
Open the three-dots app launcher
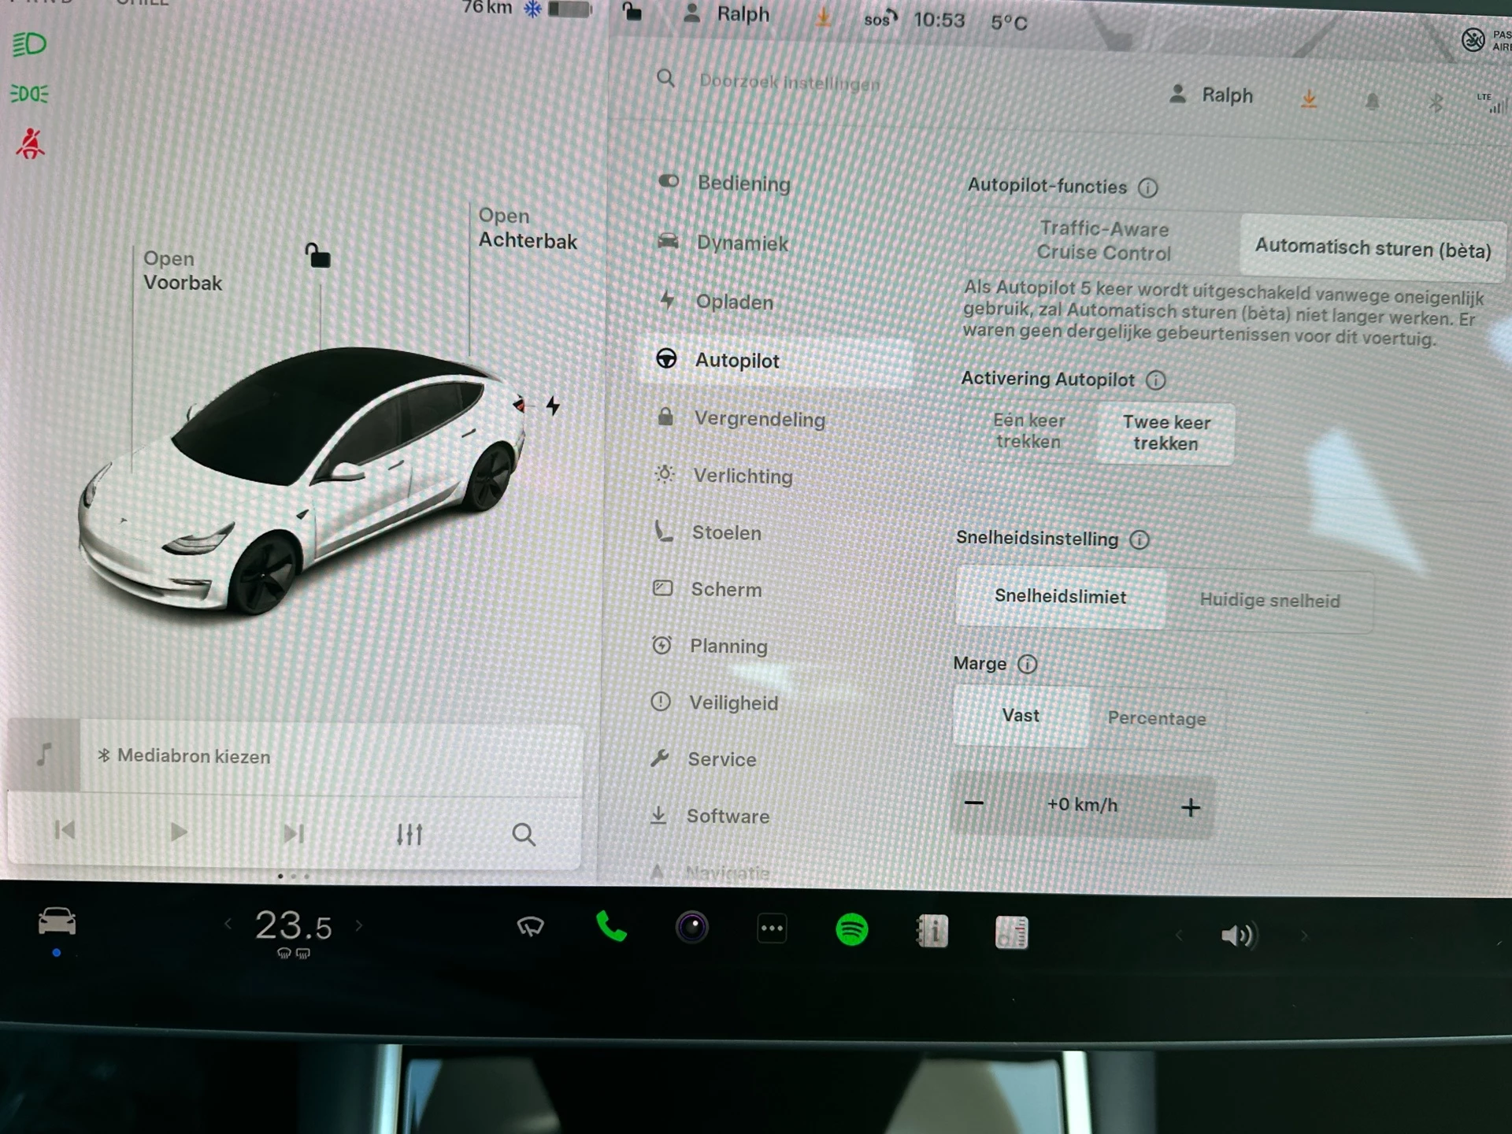(771, 928)
